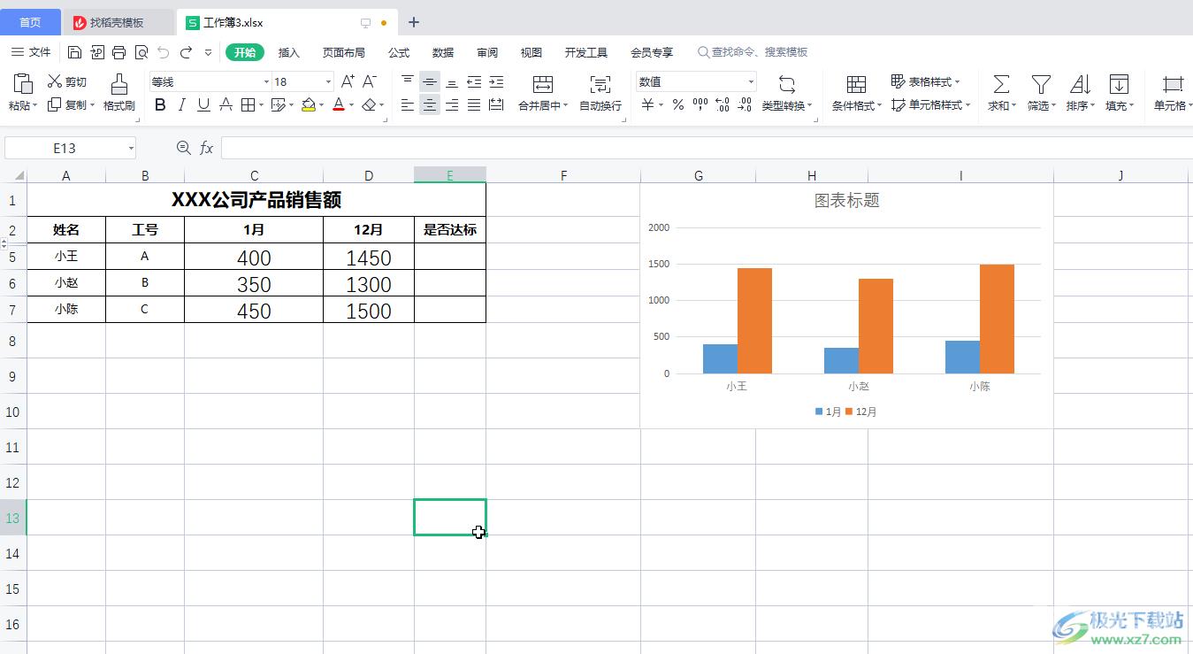Viewport: 1193px width, 654px height.
Task: Click the decrease indent icon
Action: click(x=474, y=81)
